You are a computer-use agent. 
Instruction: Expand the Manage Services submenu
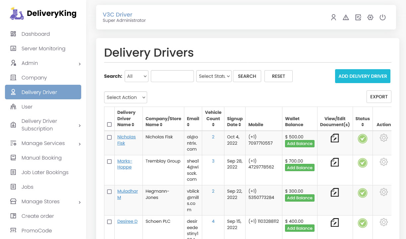pos(80,144)
